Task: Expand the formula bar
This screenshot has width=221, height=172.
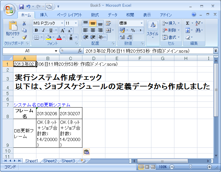Action: [216, 51]
